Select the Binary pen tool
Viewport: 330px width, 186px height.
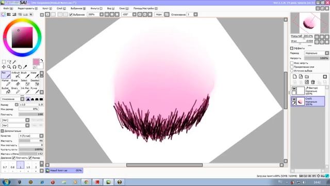point(16,90)
